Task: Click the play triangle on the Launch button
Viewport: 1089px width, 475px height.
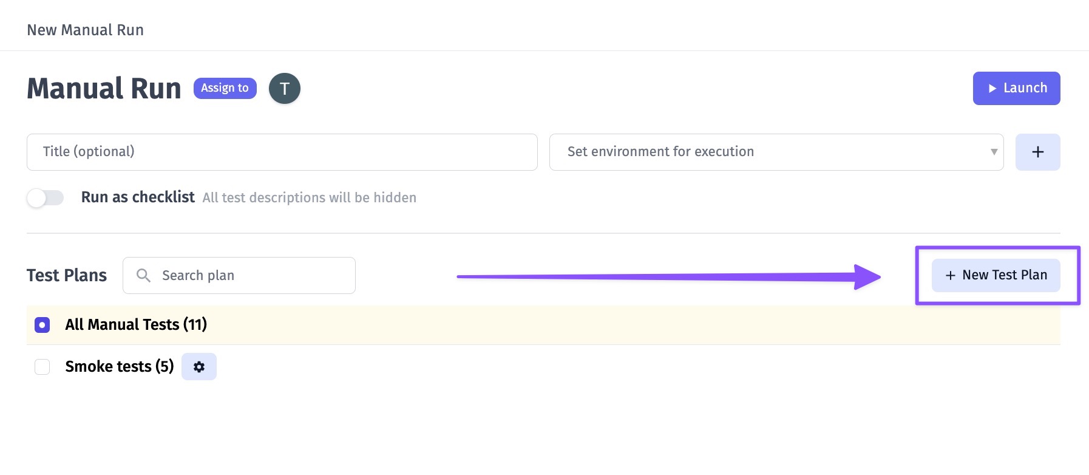Action: 992,89
